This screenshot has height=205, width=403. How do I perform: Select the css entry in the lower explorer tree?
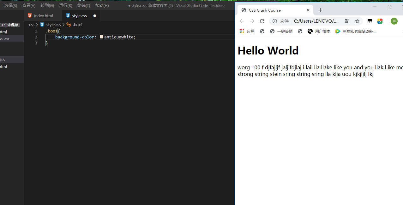click(x=12, y=60)
